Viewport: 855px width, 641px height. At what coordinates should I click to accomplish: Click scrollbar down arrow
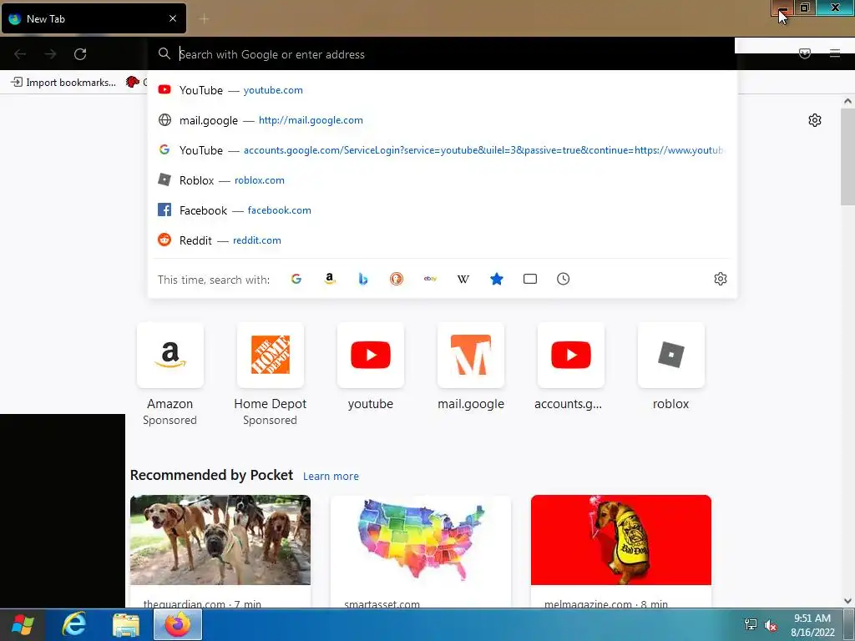point(848,601)
